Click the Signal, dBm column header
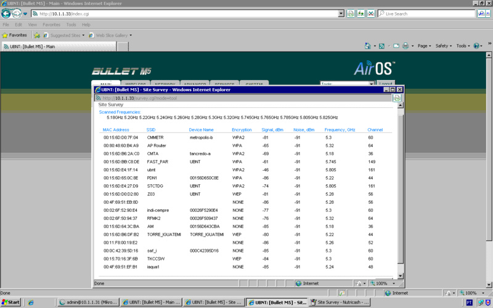Screen dimensions: 493x308 (272, 130)
